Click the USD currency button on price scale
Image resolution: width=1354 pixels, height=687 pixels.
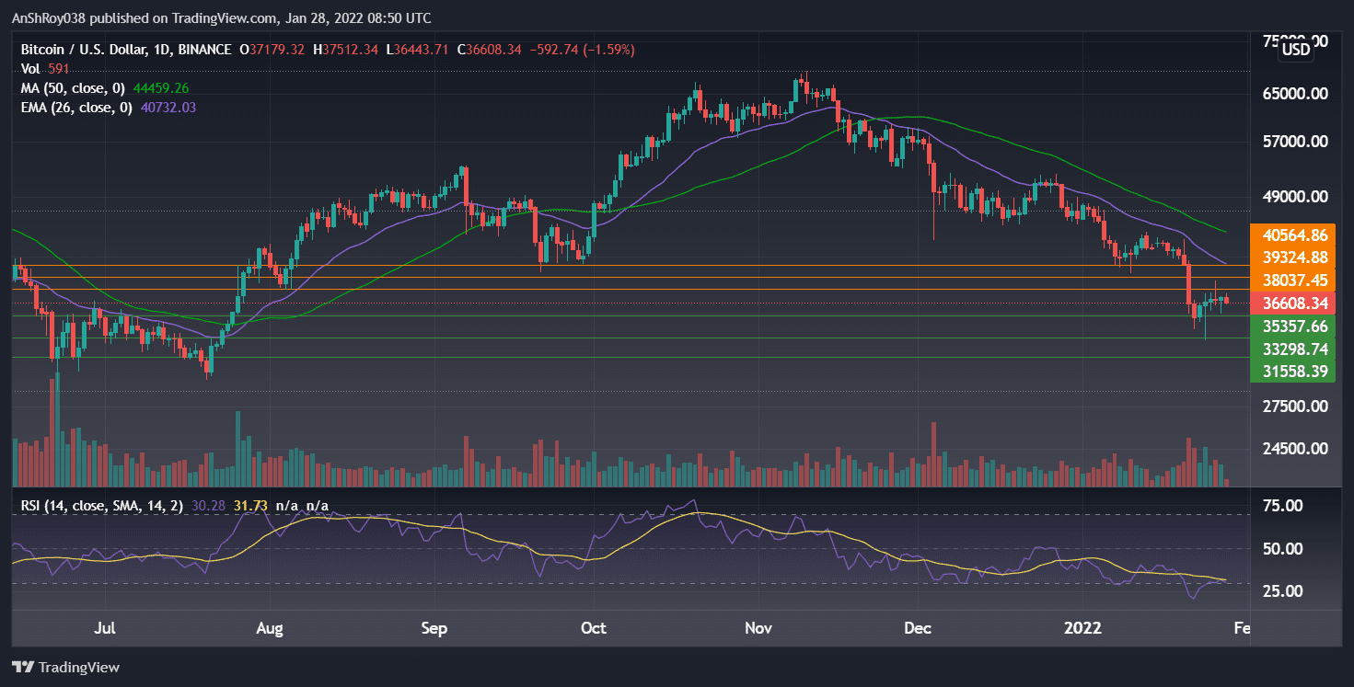click(x=1294, y=50)
